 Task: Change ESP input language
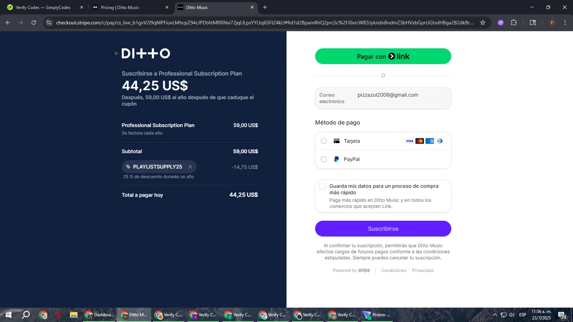point(523,315)
